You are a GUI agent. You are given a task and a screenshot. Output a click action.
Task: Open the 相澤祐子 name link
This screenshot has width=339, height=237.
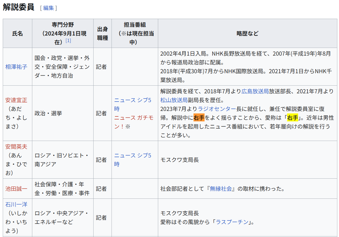[x=16, y=67]
